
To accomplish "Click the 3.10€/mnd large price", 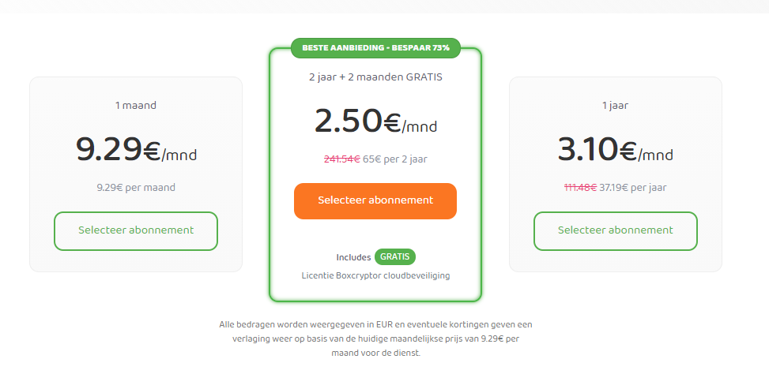I will click(x=616, y=149).
